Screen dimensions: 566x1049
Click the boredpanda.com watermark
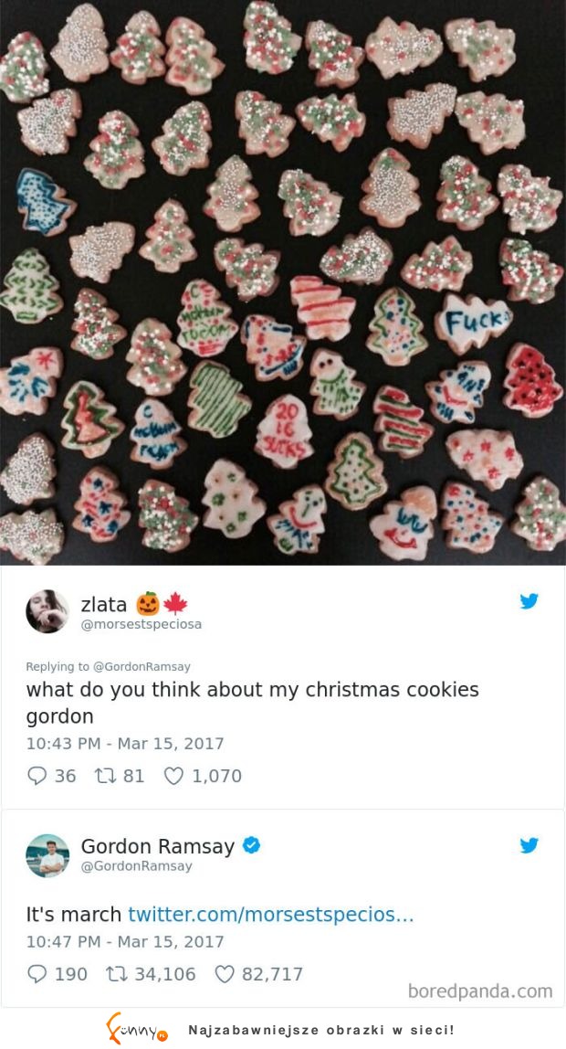(480, 991)
